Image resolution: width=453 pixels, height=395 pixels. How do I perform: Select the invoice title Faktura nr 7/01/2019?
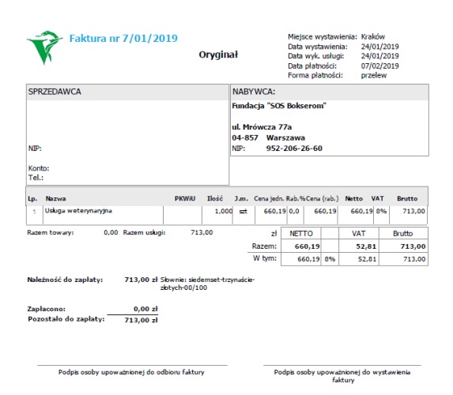123,39
